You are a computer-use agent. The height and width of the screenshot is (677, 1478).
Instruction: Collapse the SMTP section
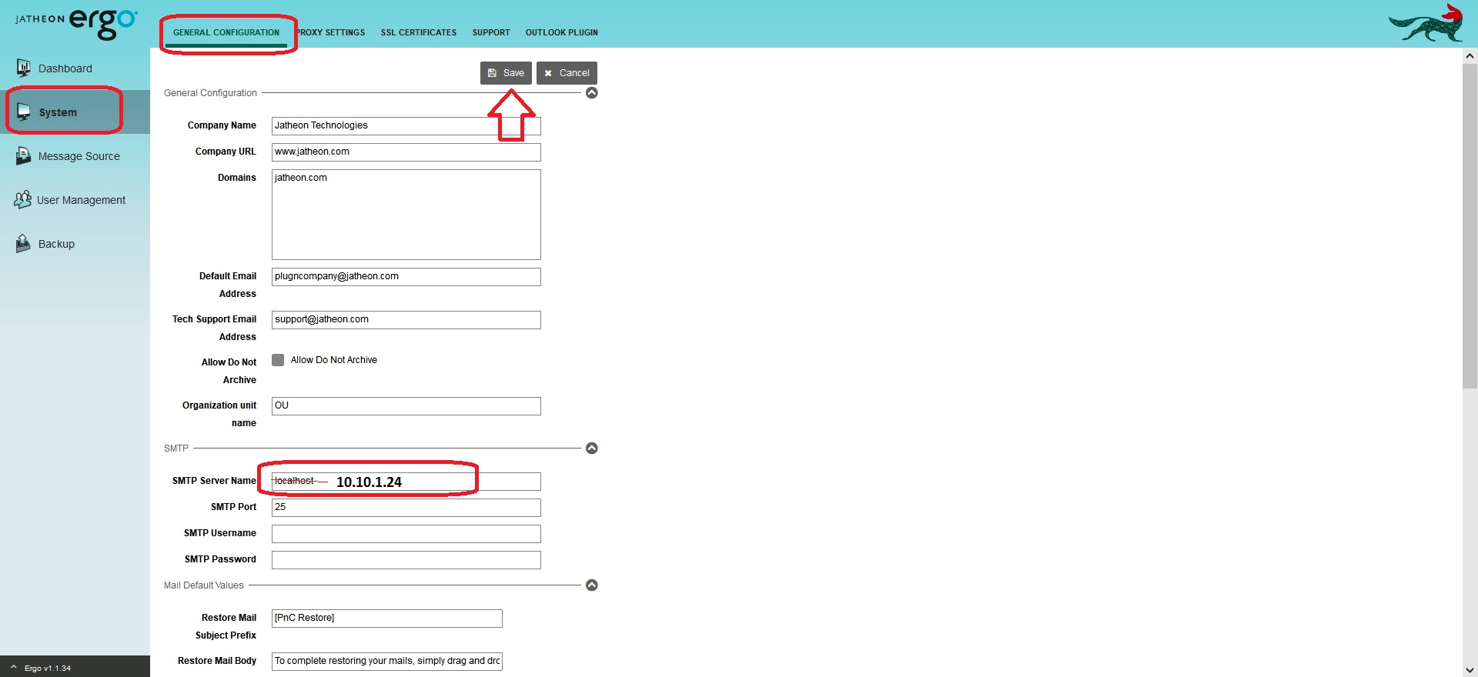(x=591, y=449)
